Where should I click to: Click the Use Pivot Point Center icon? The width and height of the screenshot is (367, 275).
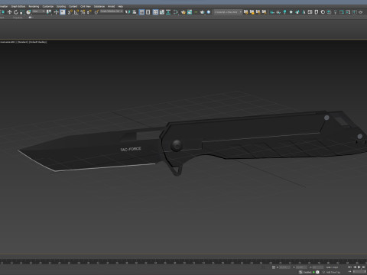(x=49, y=12)
